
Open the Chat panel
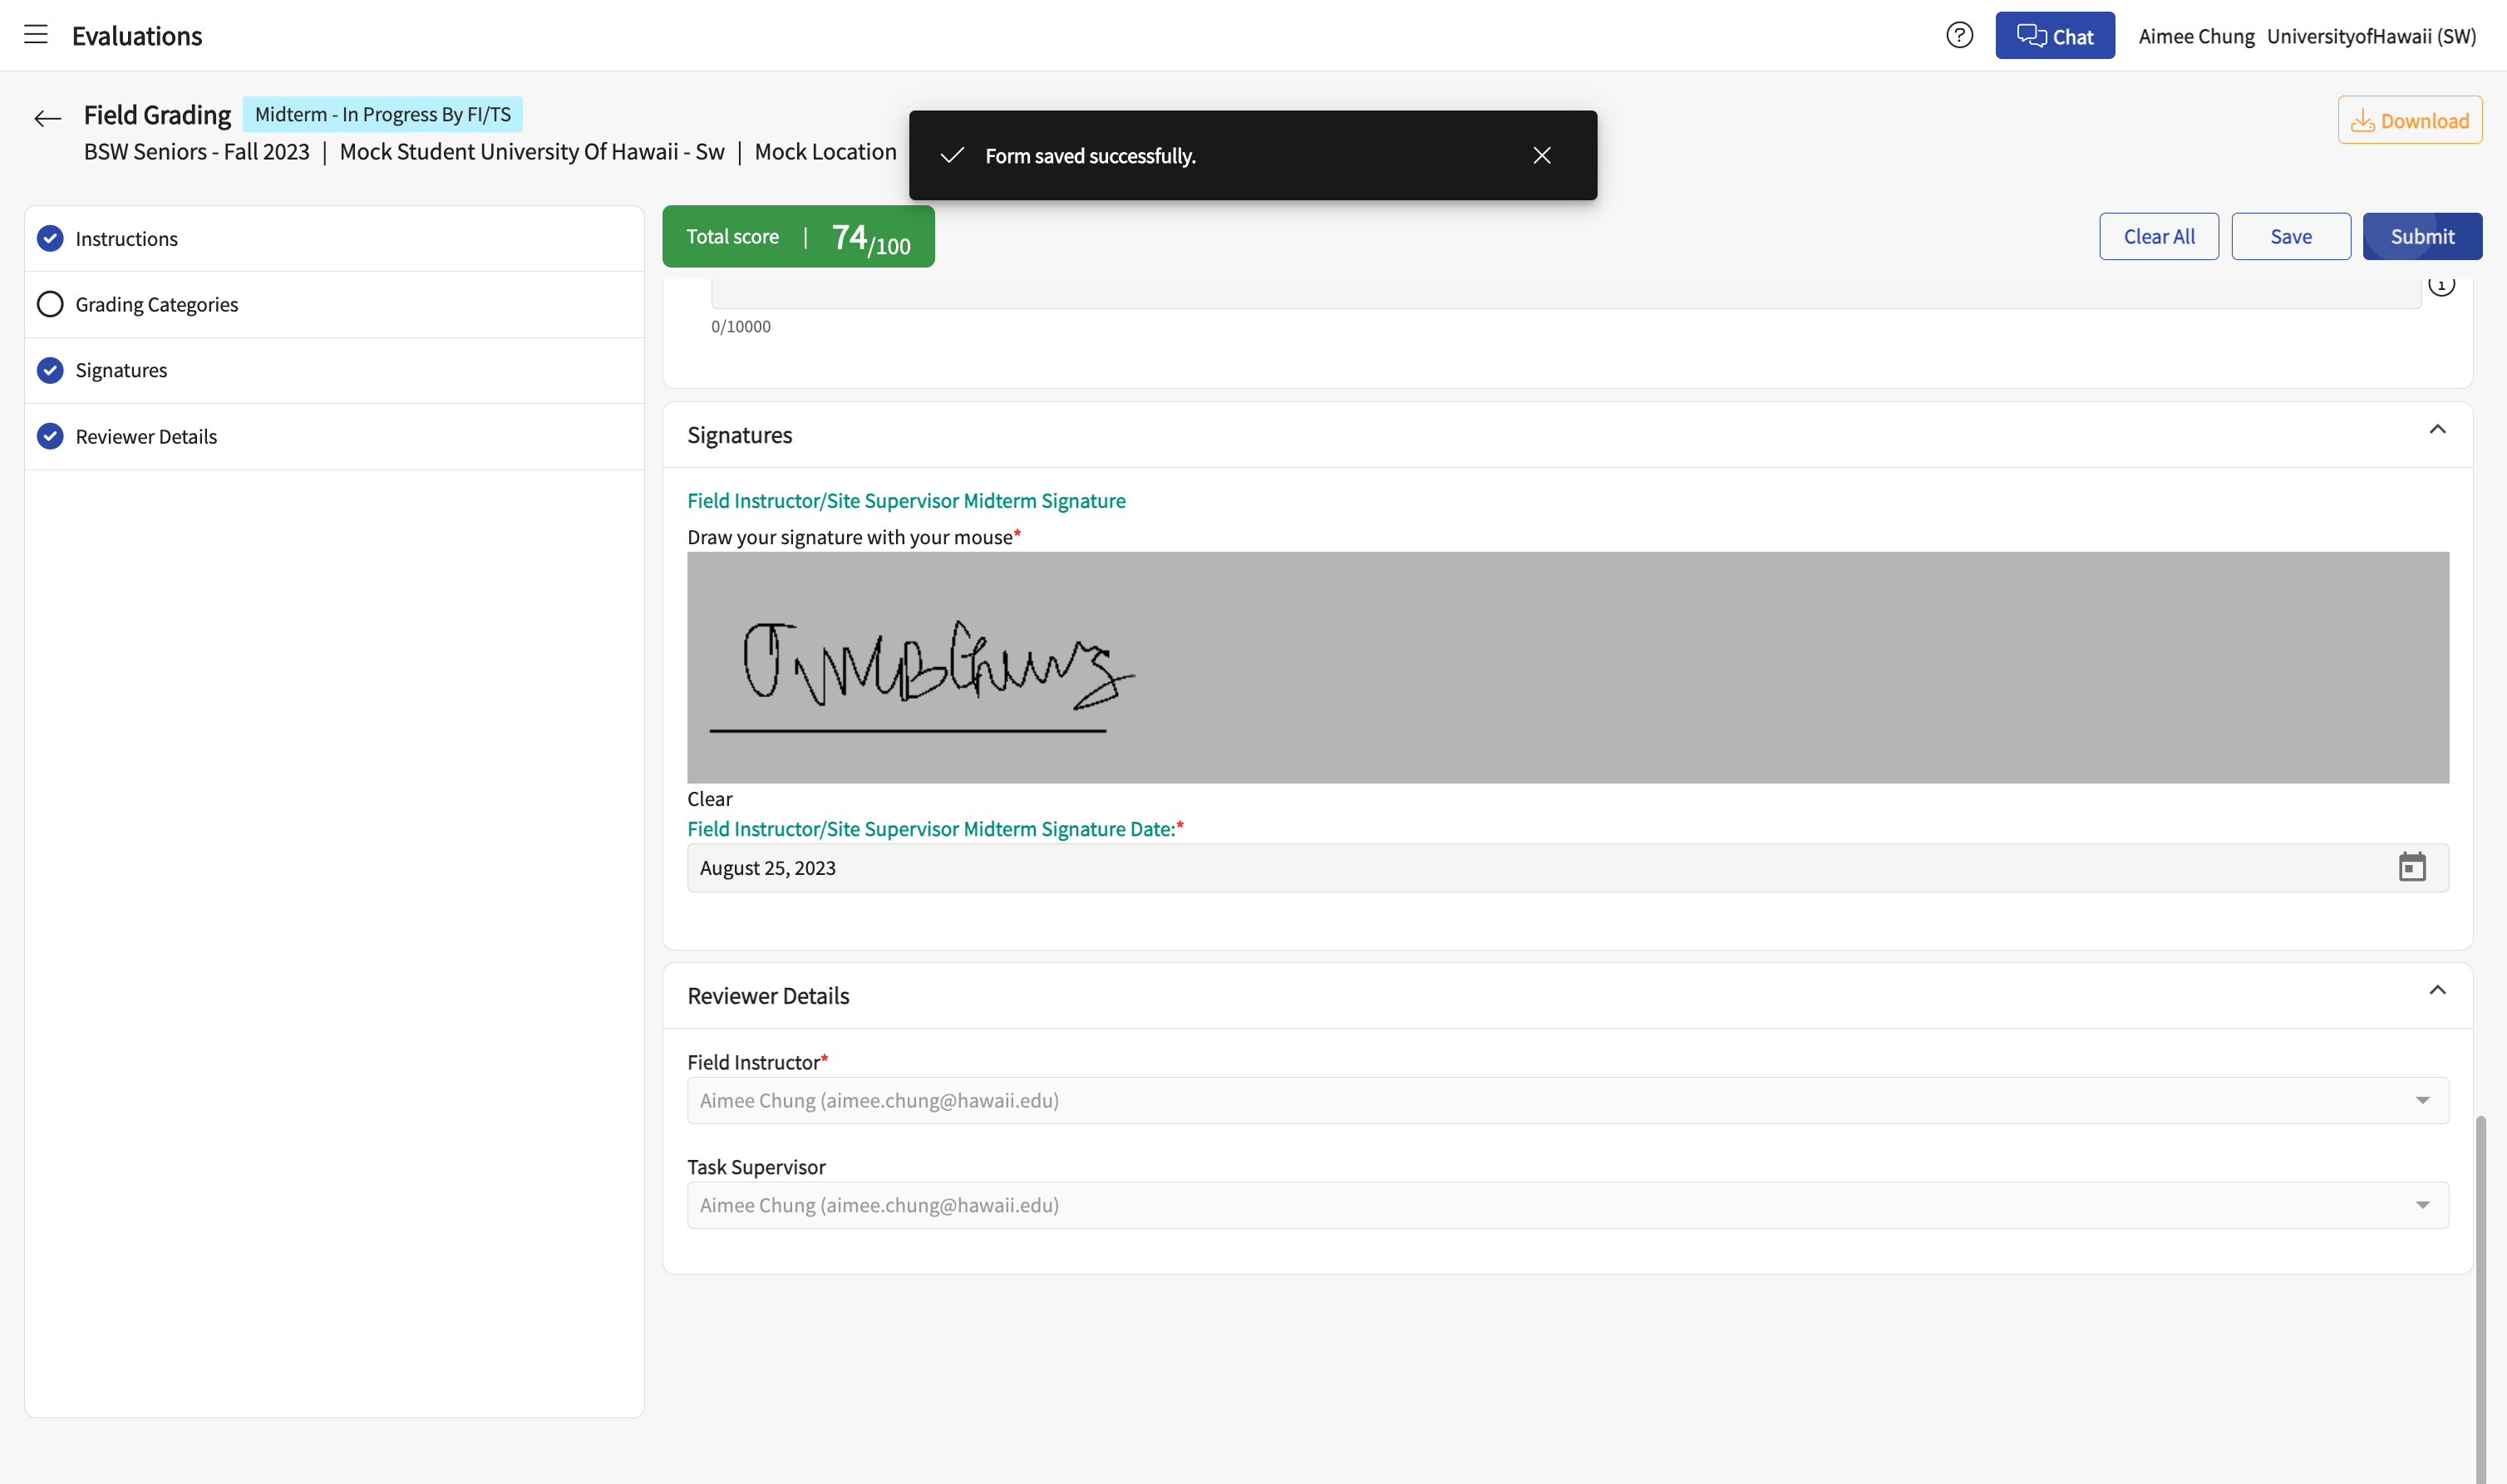tap(2055, 36)
